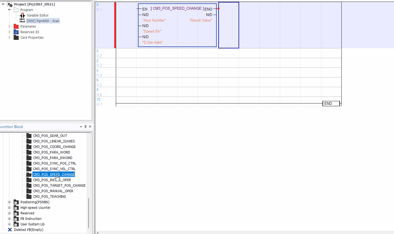Click the Project root icon
This screenshot has width=394, height=234.
pos(10,4)
